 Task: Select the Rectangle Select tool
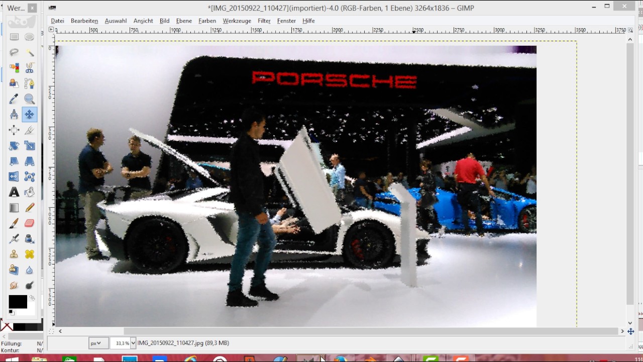(x=14, y=37)
